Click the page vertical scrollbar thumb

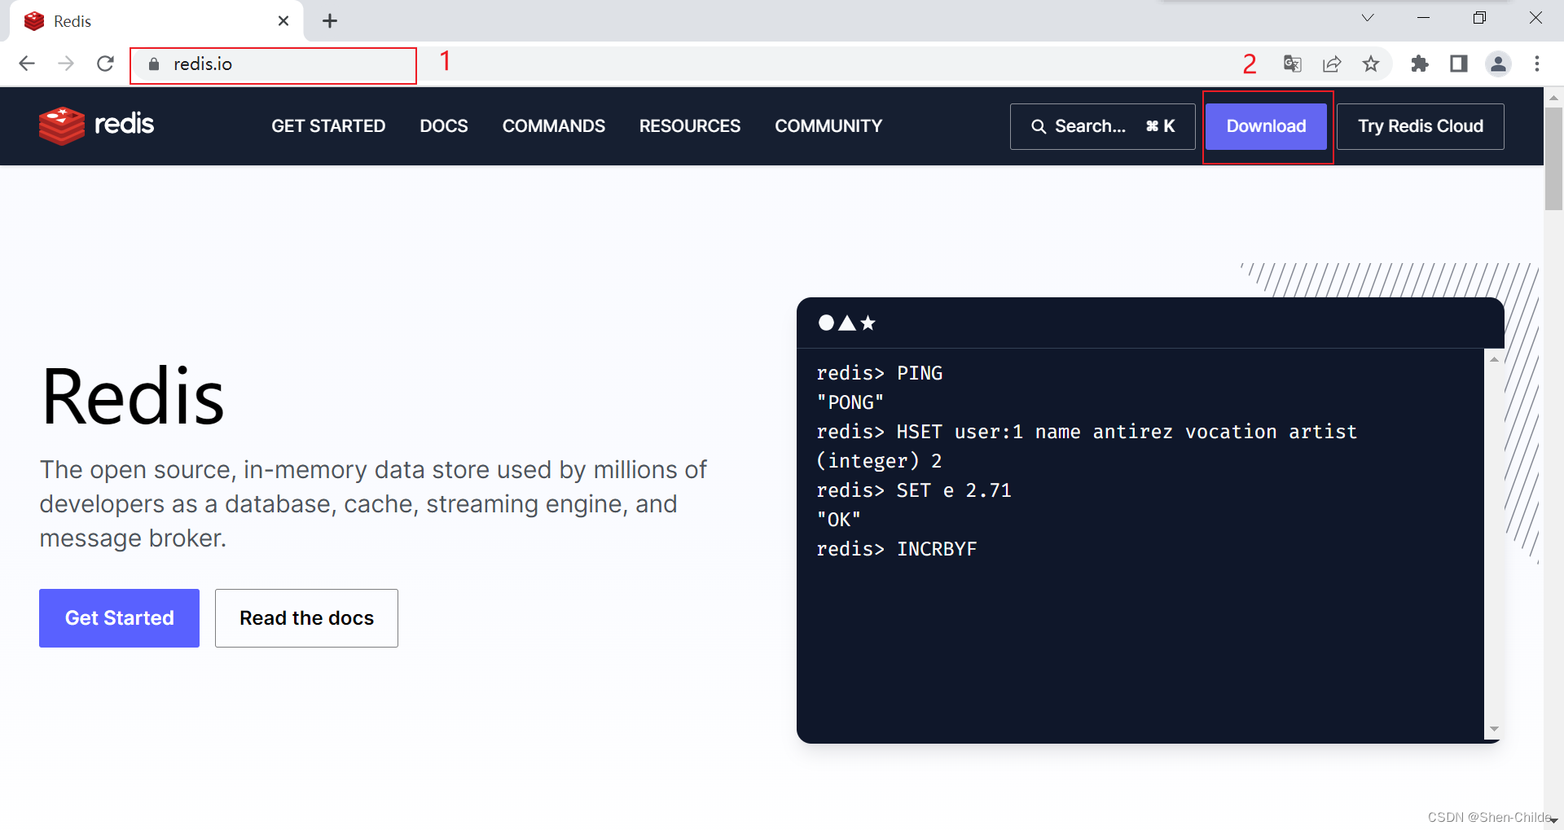[1553, 159]
